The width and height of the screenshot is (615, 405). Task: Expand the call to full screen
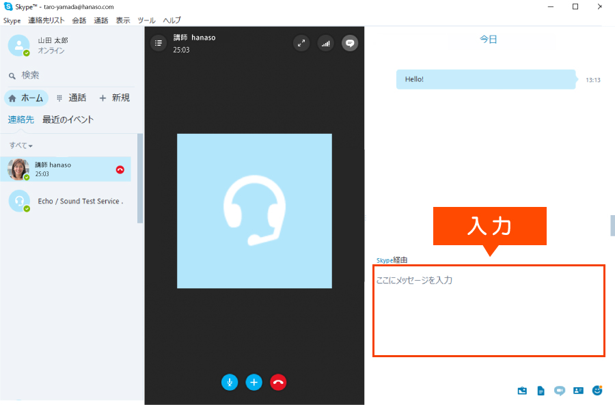click(x=301, y=43)
